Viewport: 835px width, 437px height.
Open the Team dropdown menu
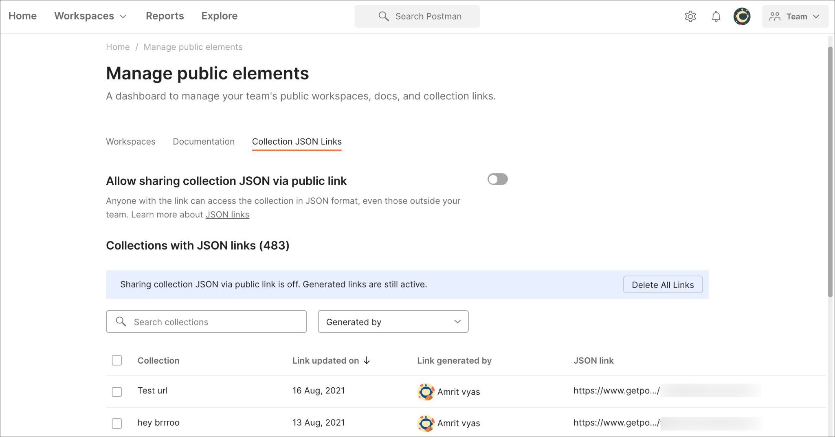795,16
